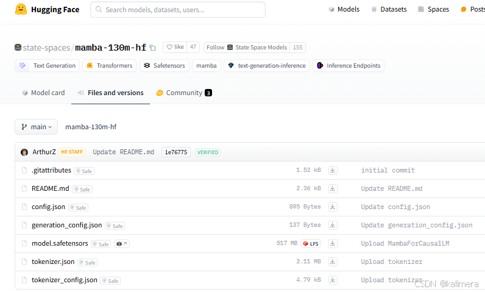Viewport: 485px width, 292px height.
Task: Click the 47 likes count
Action: [x=193, y=47]
